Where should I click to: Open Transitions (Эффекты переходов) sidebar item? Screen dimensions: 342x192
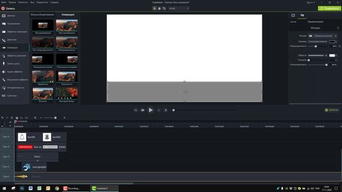coord(14,31)
